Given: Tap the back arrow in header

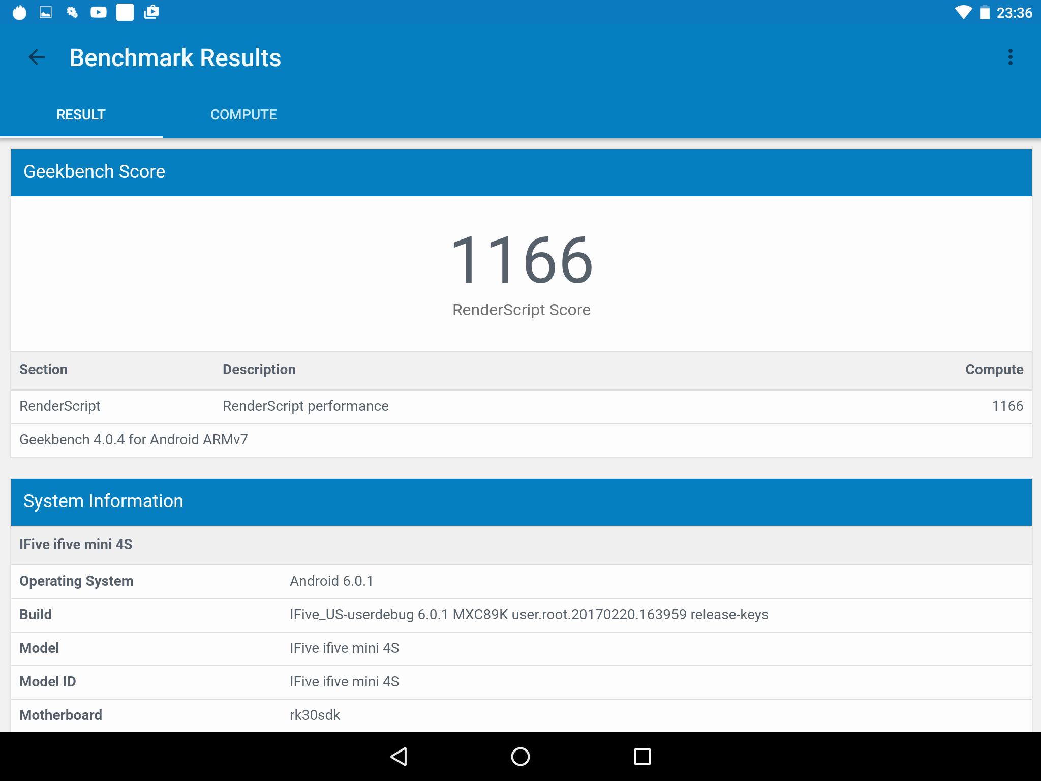Looking at the screenshot, I should point(37,57).
